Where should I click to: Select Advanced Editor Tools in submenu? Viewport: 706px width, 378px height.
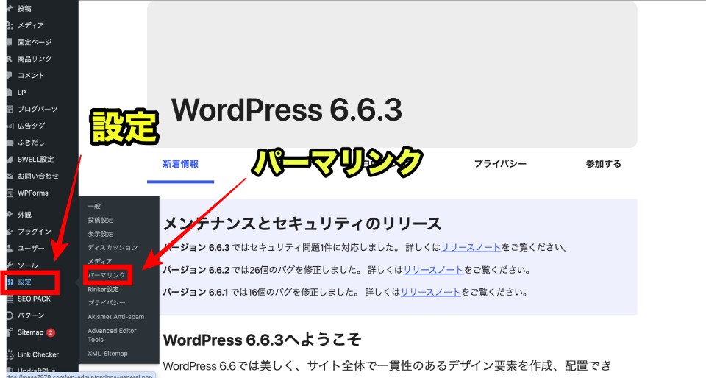pyautogui.click(x=112, y=335)
